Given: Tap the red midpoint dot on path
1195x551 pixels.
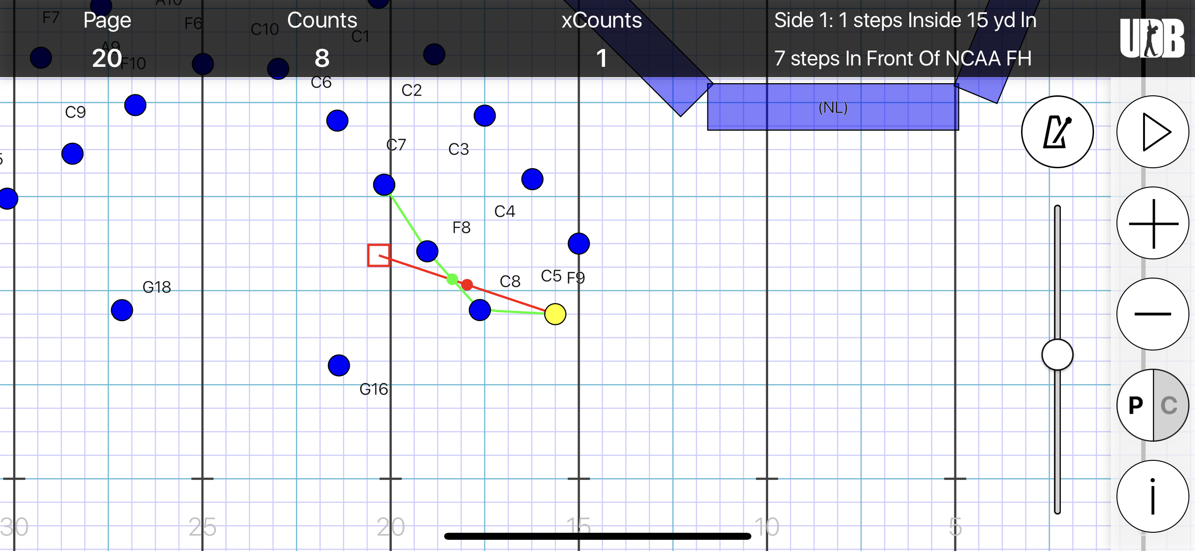Looking at the screenshot, I should coord(467,285).
